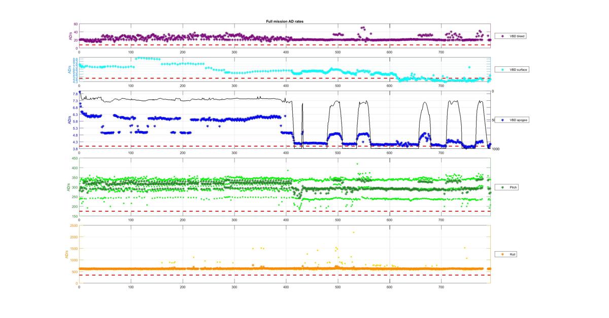
Task: Click the highest Roll outlier point above 2000
Action: pyautogui.click(x=353, y=232)
